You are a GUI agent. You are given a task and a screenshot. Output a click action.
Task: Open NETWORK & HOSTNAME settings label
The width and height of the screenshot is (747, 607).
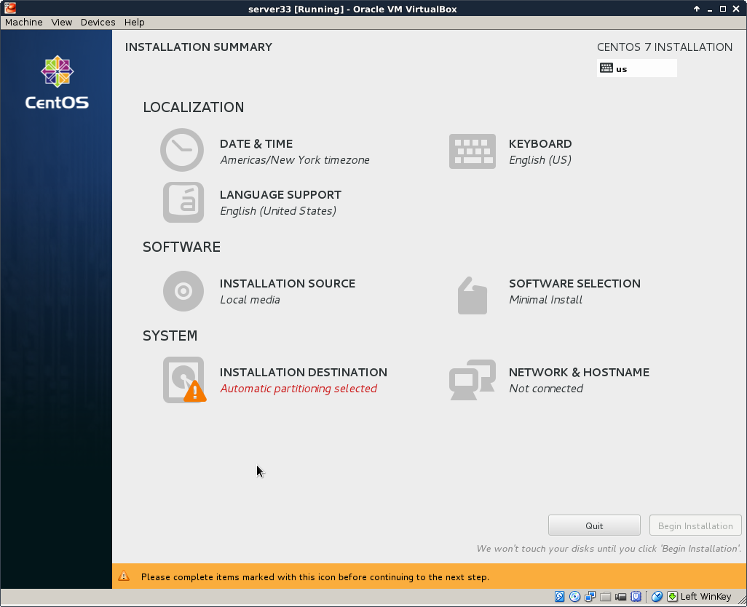[x=579, y=373]
